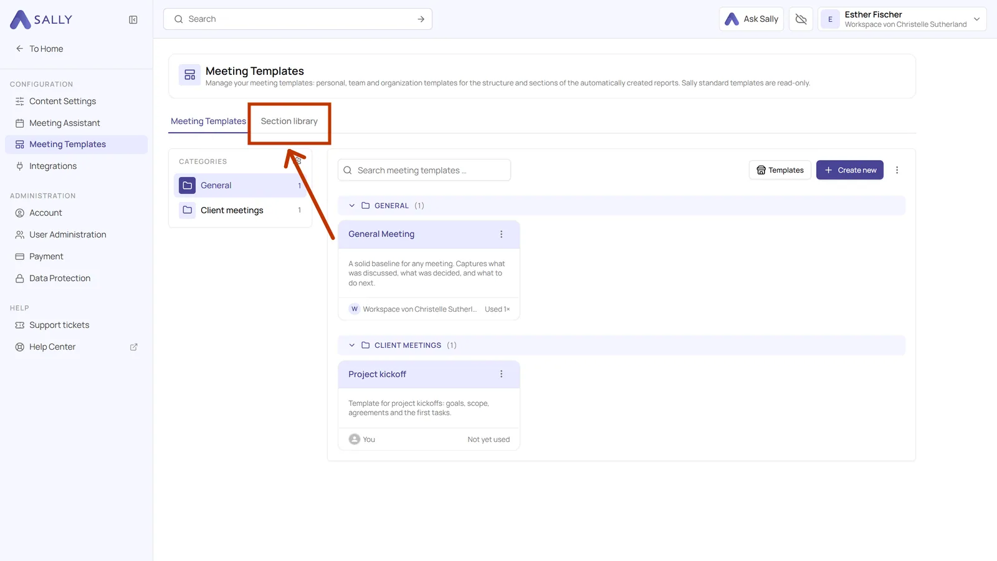The height and width of the screenshot is (561, 997).
Task: Open Help Center link
Action: [76, 347]
